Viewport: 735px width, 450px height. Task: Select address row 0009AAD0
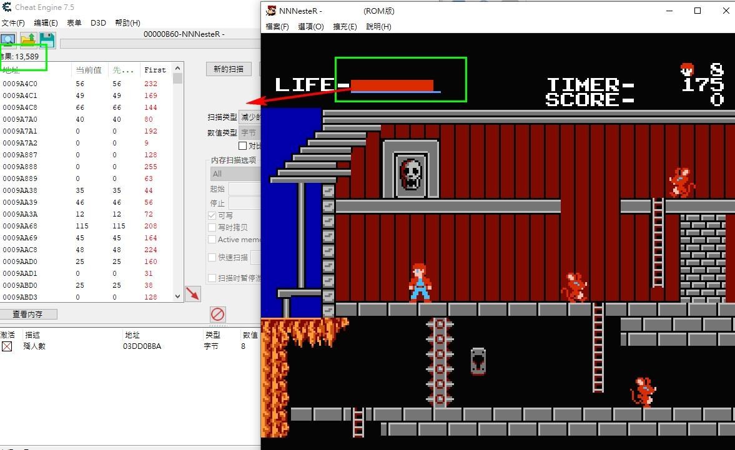(x=86, y=262)
